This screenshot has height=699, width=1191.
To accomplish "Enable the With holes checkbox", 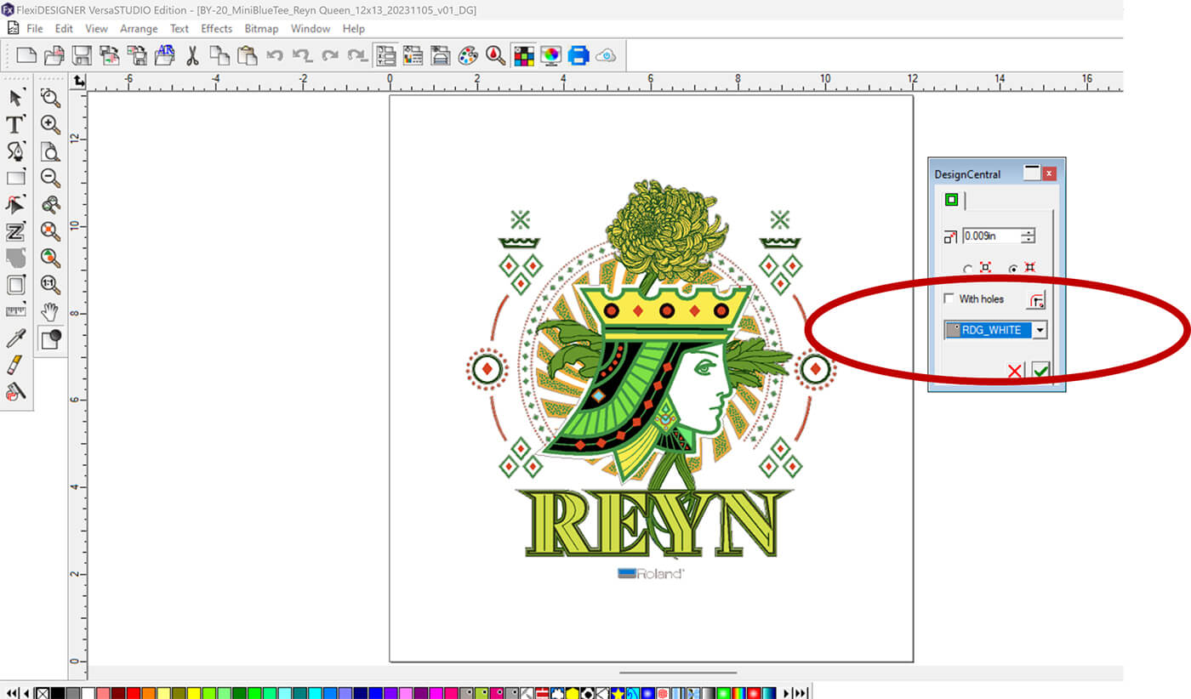I will click(x=949, y=299).
